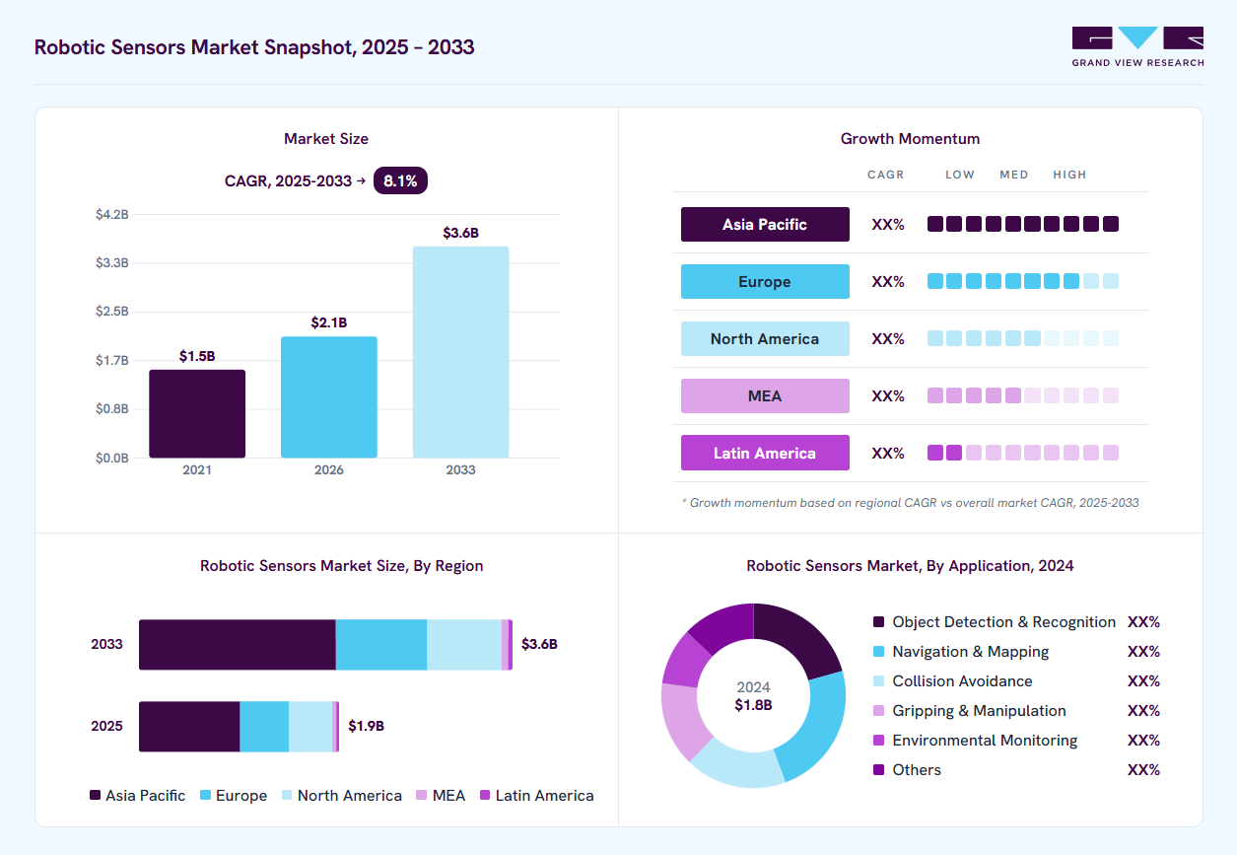The image size is (1237, 855).
Task: Click the 'Robotic Sensors Market Size, By Region' heading
Action: click(x=342, y=566)
